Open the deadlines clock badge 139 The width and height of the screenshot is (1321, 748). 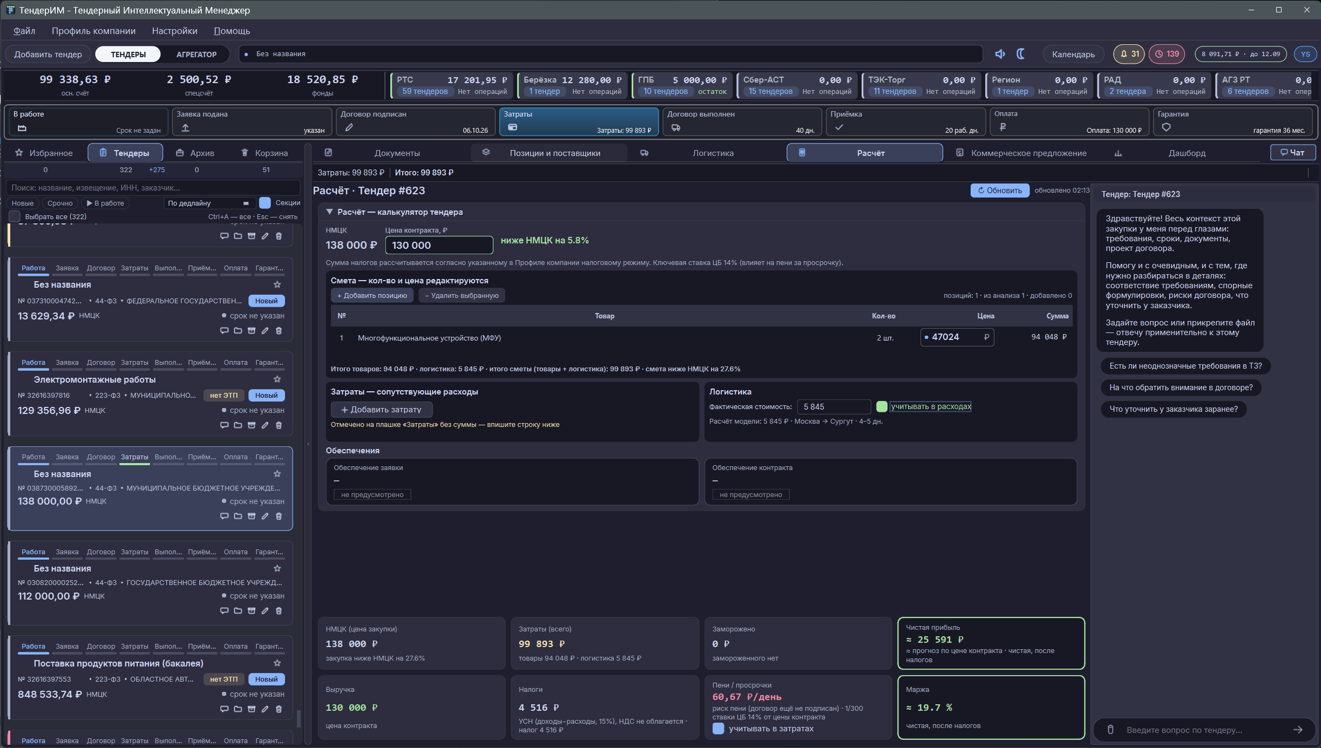point(1167,54)
